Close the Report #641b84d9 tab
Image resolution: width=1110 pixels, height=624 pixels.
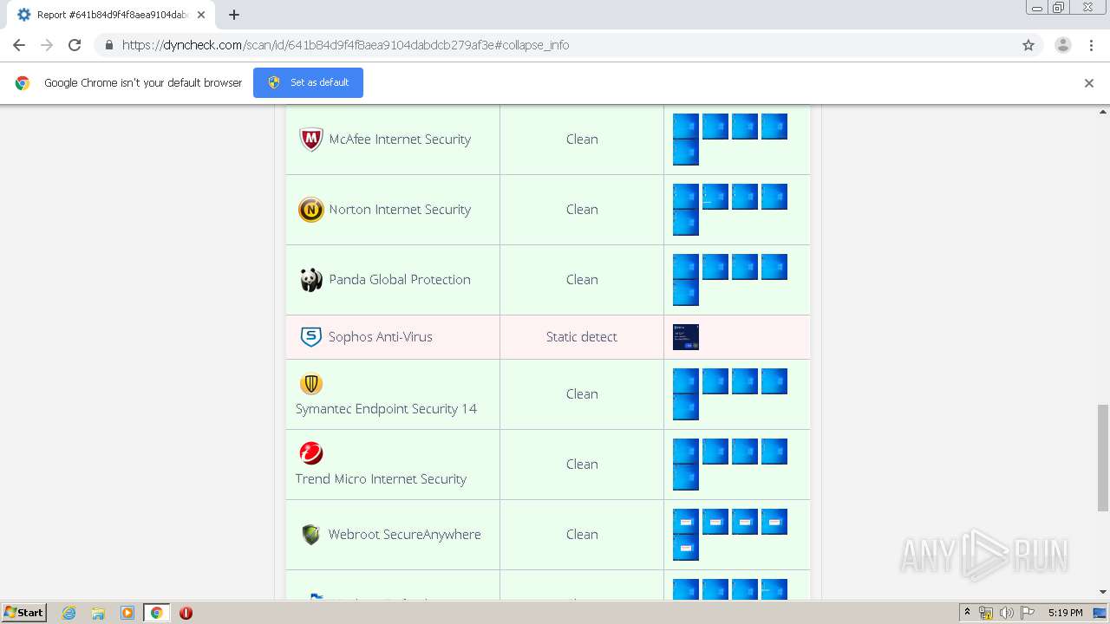[201, 15]
